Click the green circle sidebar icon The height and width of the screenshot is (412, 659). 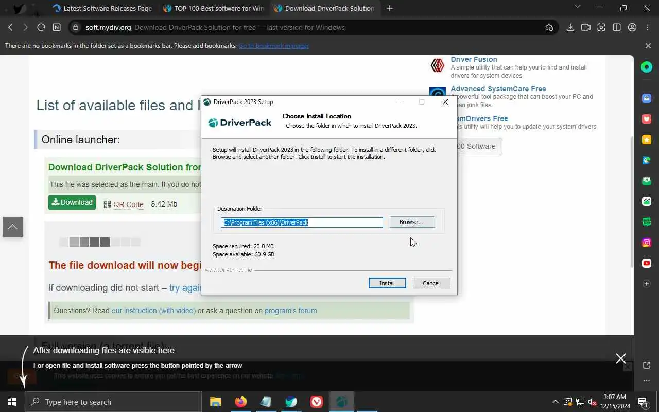click(x=647, y=67)
